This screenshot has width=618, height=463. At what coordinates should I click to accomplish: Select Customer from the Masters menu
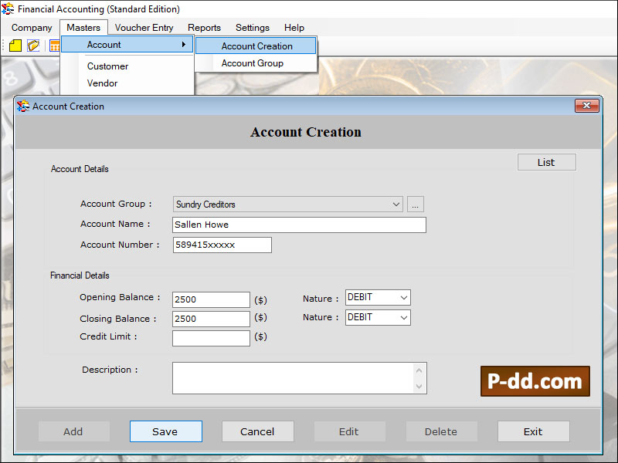(x=107, y=66)
